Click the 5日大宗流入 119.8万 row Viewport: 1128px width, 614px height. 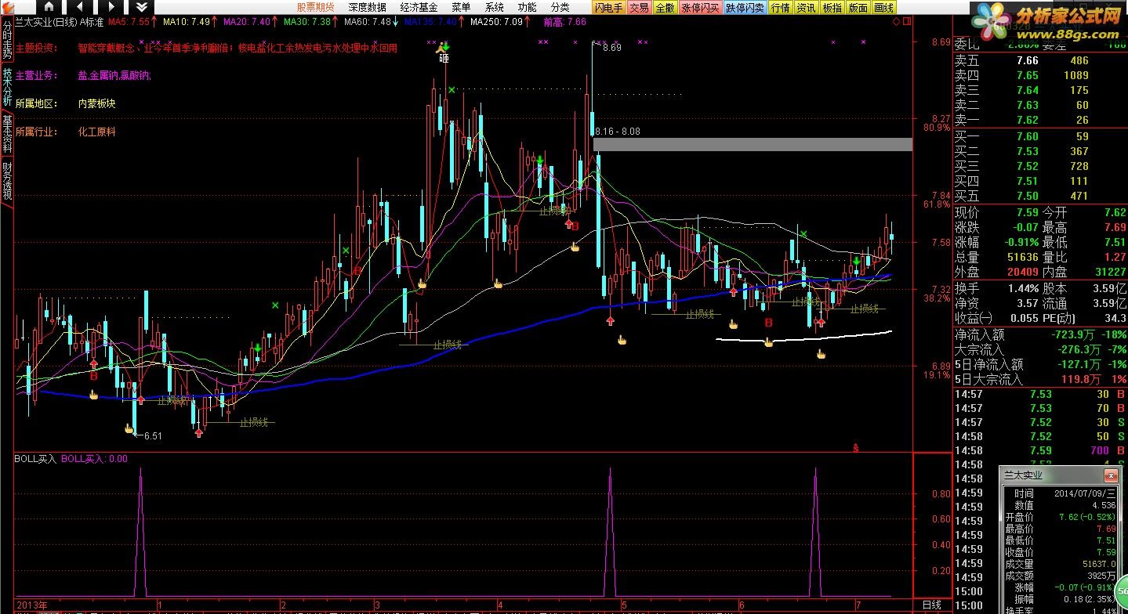tap(1039, 379)
